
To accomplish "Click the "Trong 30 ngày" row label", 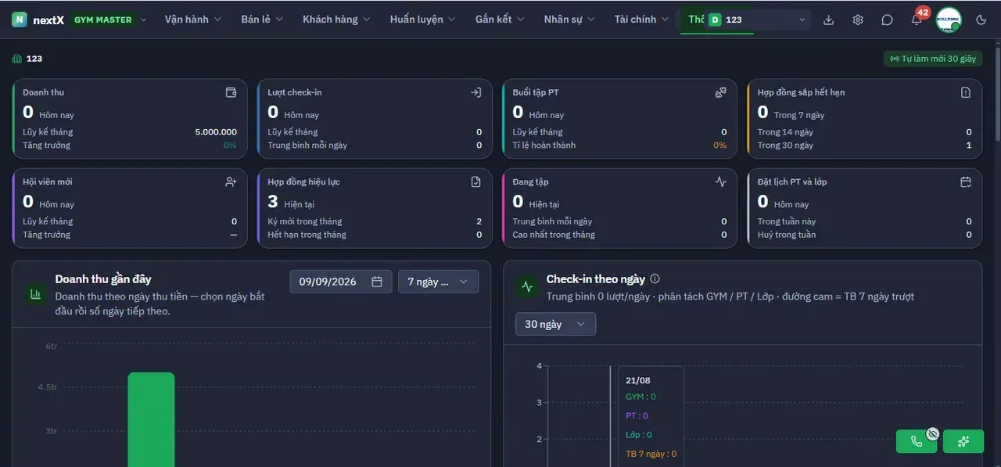I will (x=785, y=145).
